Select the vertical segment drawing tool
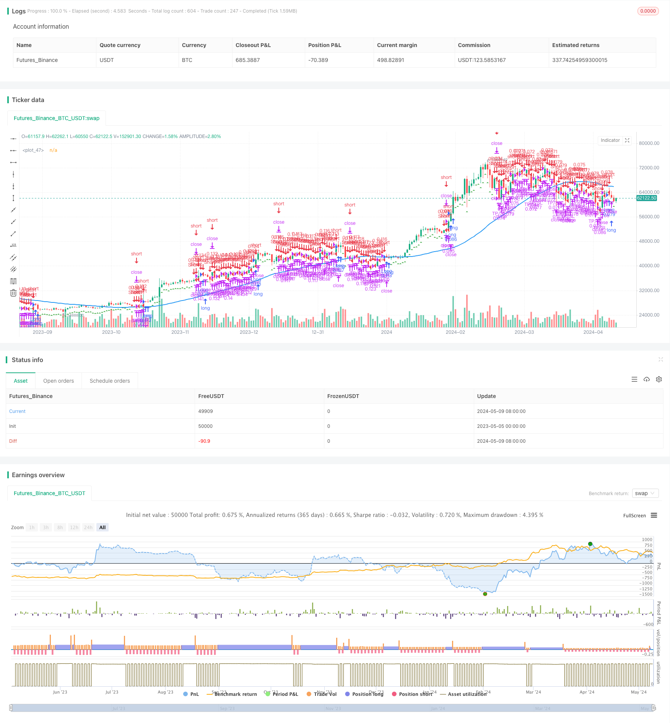The height and width of the screenshot is (723, 670). point(13,198)
